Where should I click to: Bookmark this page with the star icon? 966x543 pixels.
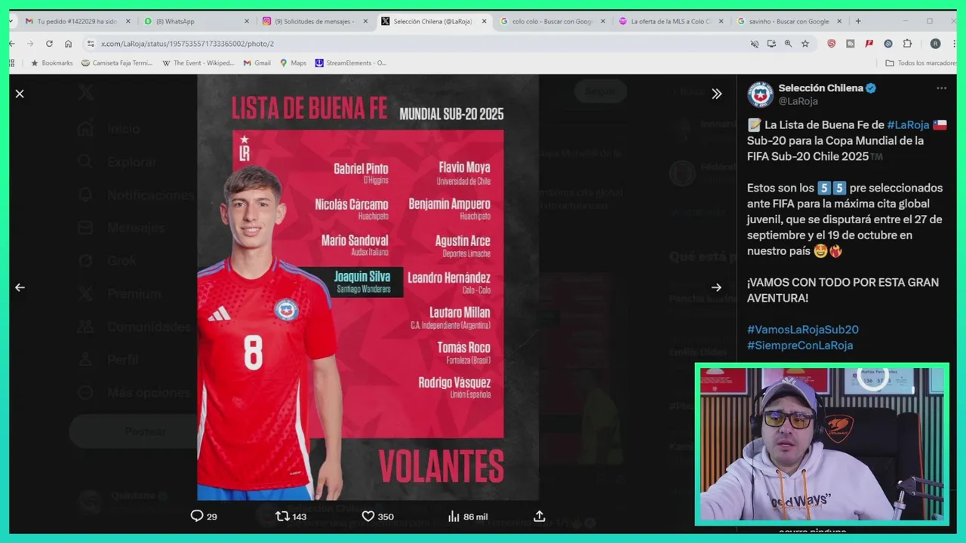[805, 44]
